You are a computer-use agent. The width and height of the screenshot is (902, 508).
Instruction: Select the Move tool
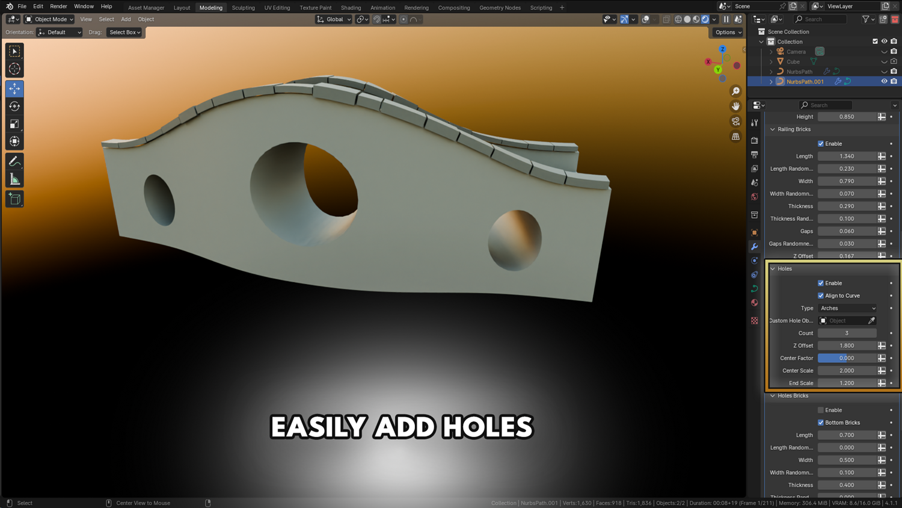(x=14, y=88)
